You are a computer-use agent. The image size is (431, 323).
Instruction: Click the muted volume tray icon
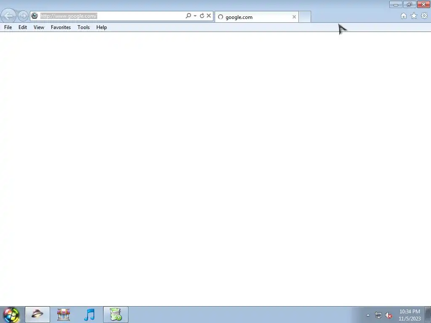tap(388, 315)
